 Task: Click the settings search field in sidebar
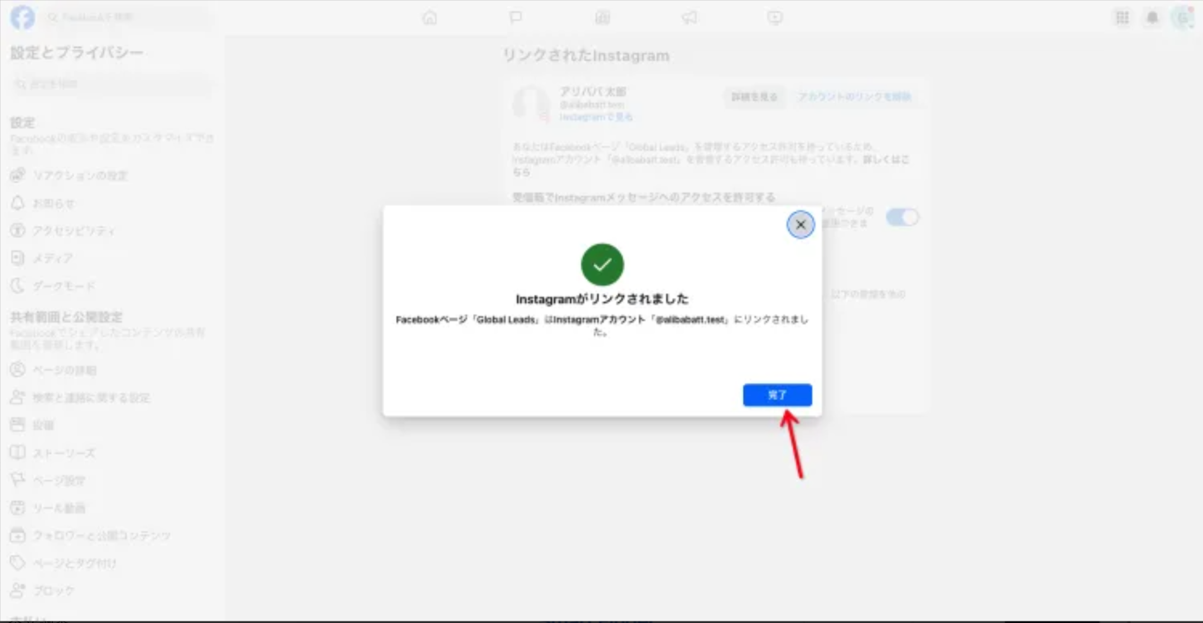111,84
